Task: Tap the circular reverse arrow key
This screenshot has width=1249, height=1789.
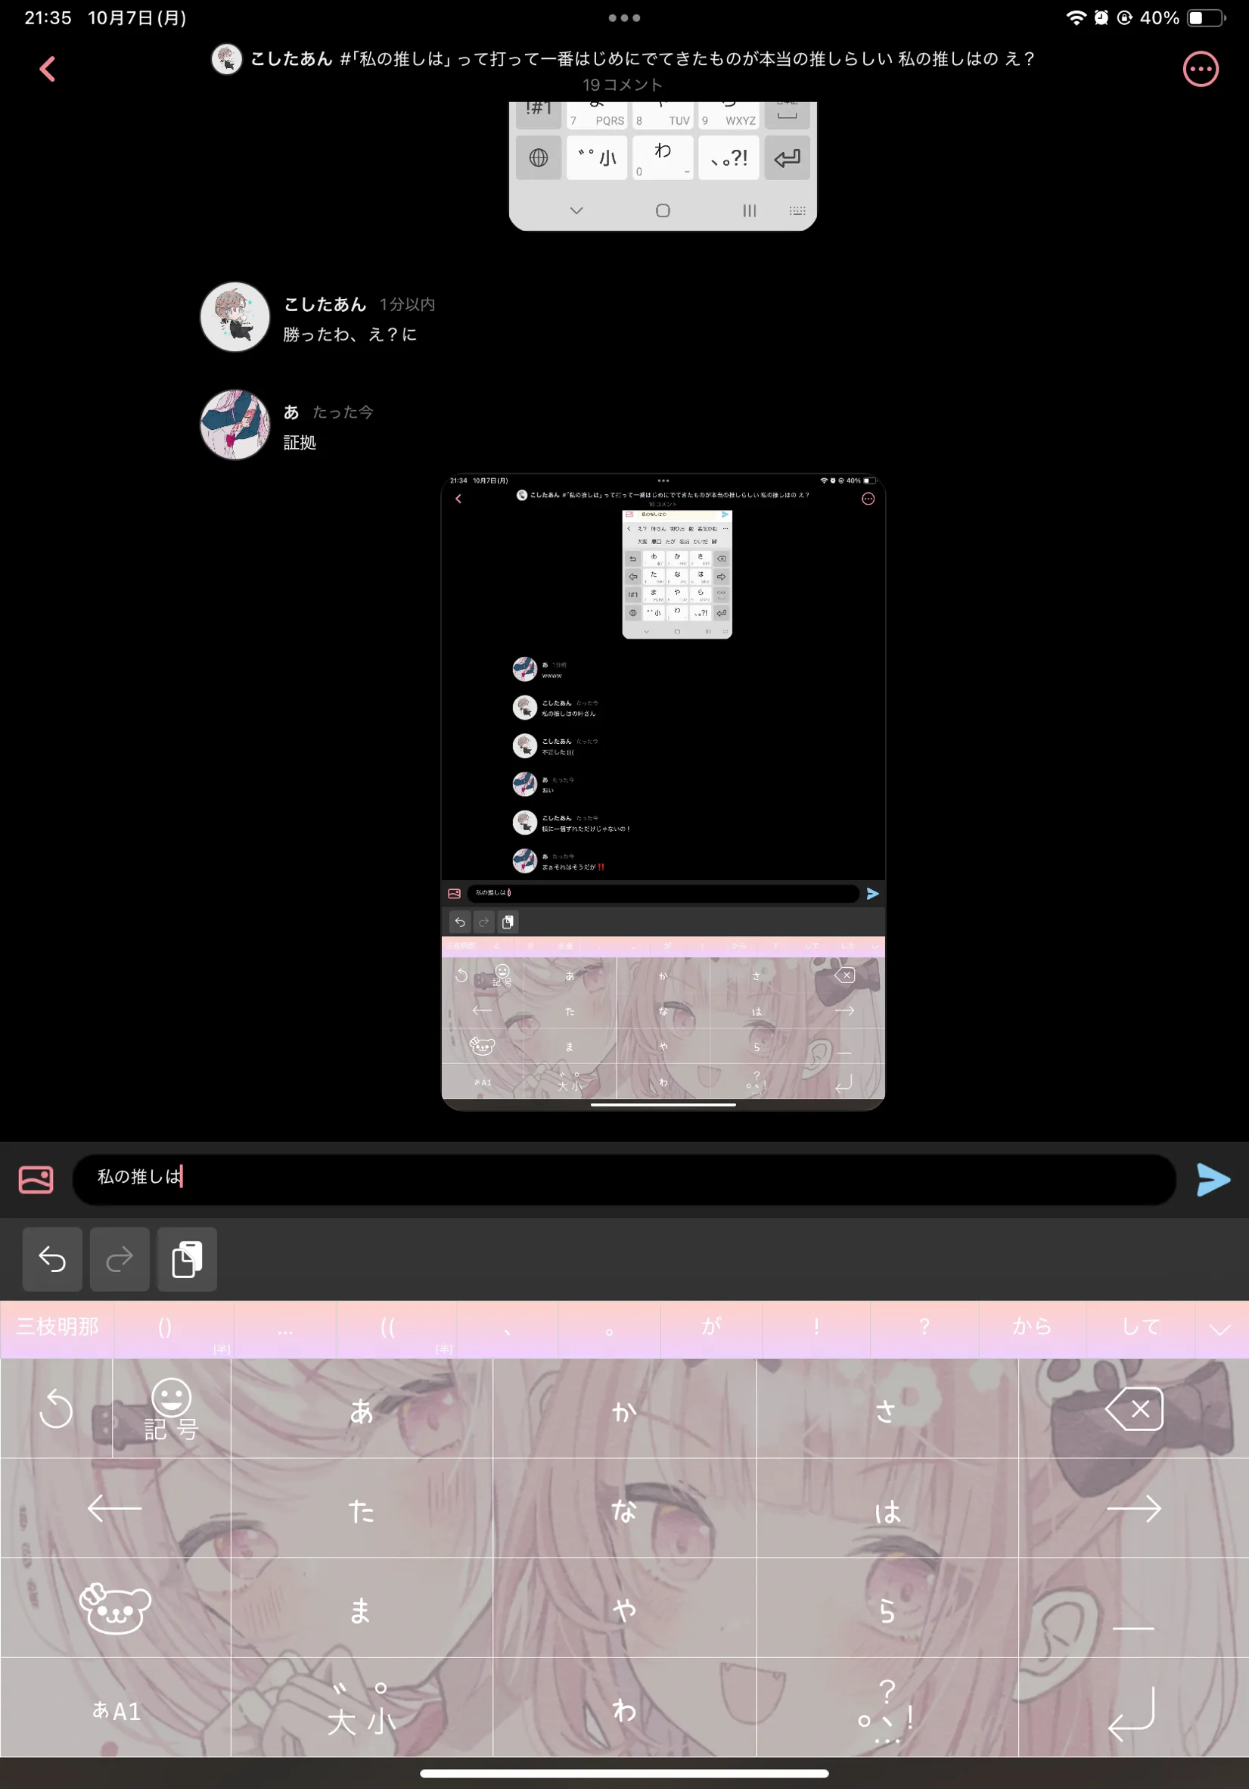Action: 56,1409
